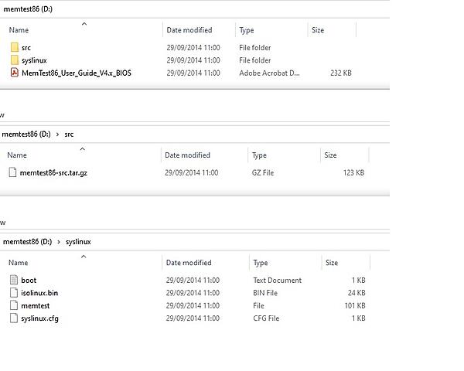Select the syslinux.cfg file icon

coord(14,318)
